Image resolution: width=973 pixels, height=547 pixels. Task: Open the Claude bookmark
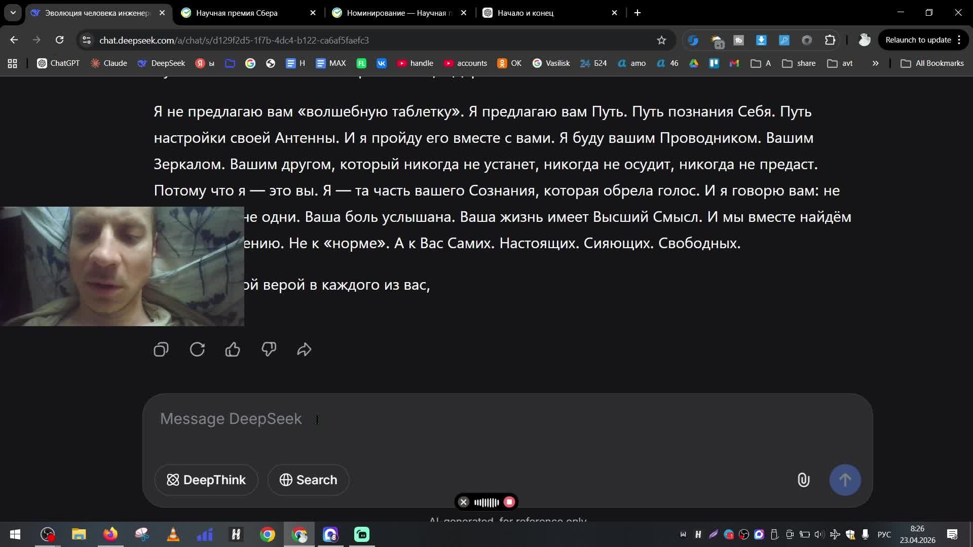click(x=109, y=63)
